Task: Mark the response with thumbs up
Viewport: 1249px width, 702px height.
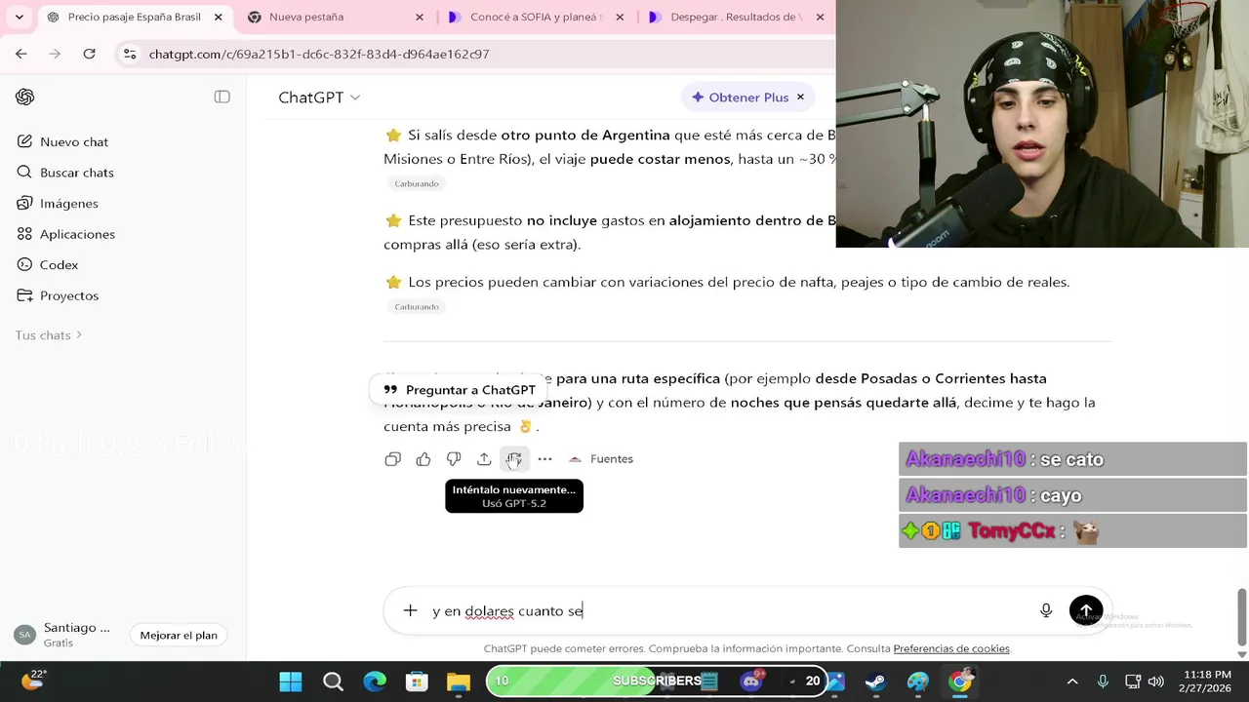Action: (423, 459)
